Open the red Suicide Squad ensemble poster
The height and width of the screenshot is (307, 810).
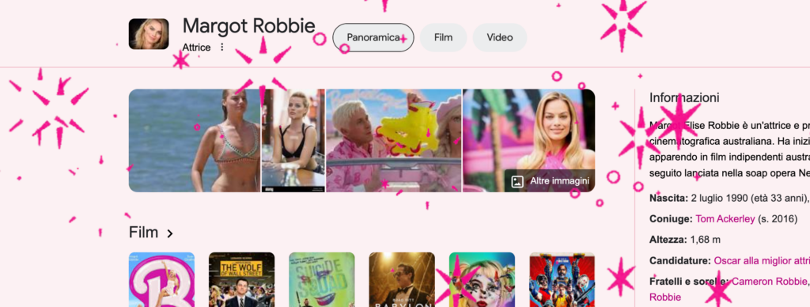pos(562,279)
